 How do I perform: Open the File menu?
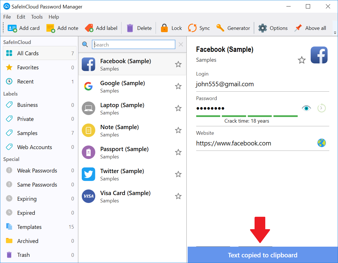[x=7, y=17]
